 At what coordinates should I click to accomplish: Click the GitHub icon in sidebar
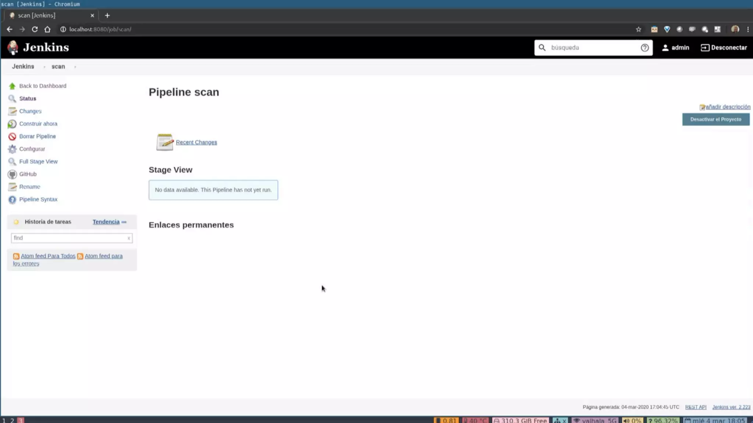[x=12, y=174]
